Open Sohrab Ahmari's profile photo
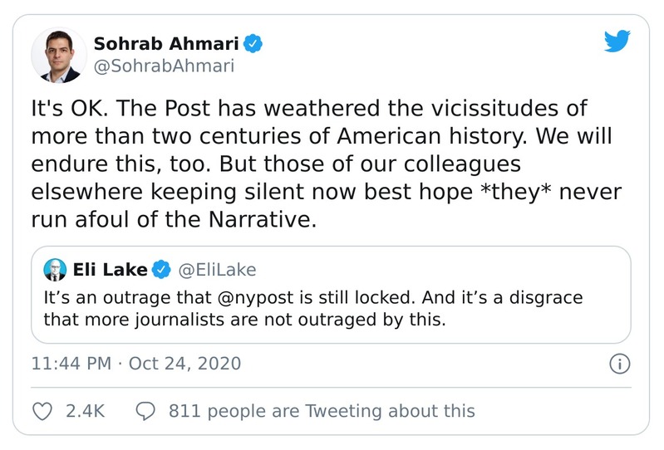 (x=60, y=55)
